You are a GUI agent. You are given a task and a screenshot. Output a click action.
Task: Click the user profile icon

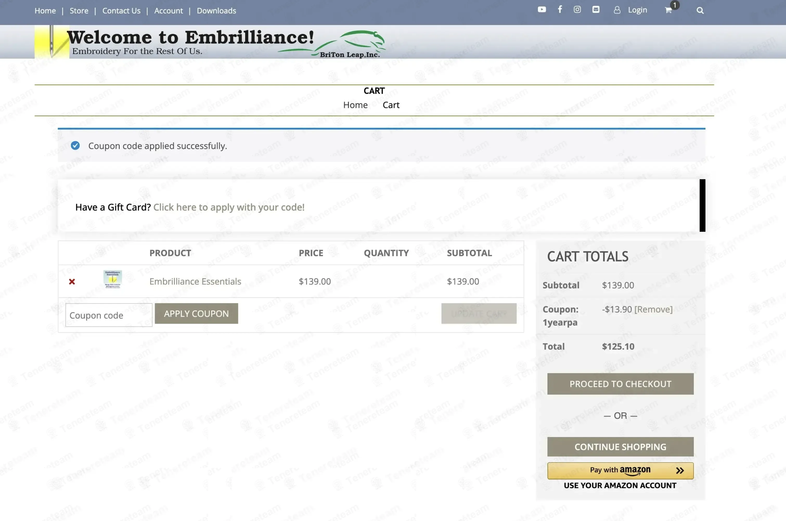point(617,10)
